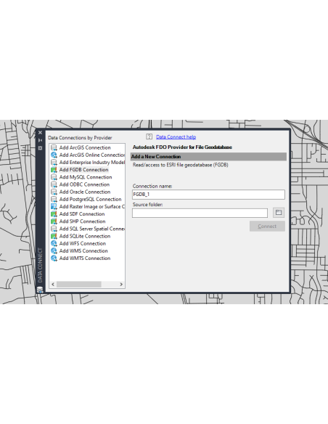This screenshot has height=424, width=328.
Task: Close the Data Connect palette
Action: click(x=40, y=132)
